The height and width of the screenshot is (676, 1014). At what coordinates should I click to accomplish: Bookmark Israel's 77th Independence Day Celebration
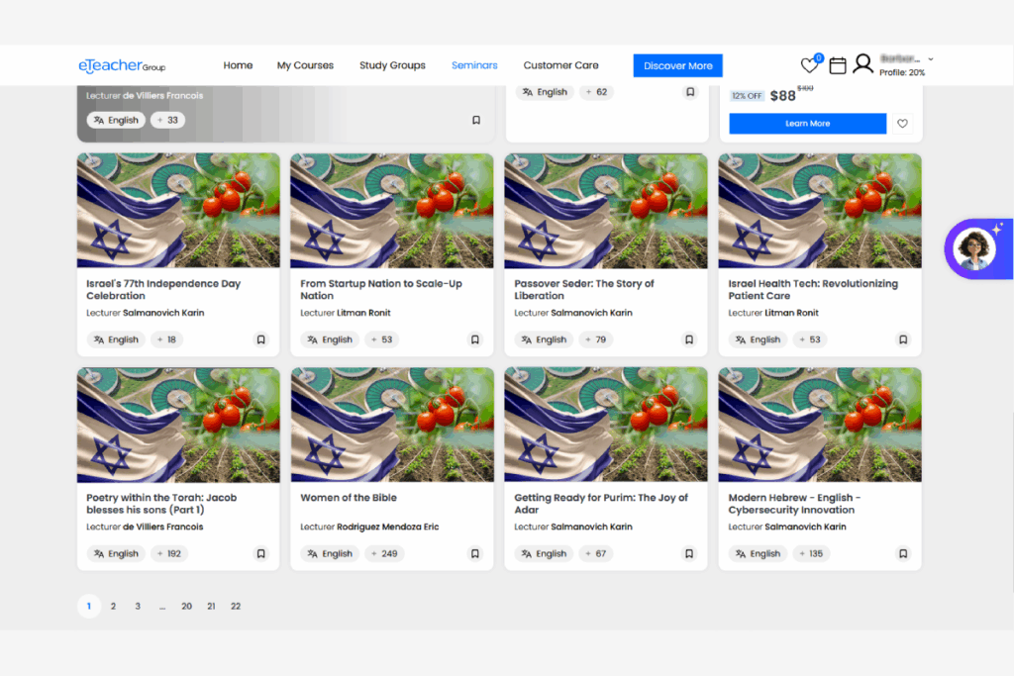click(x=260, y=339)
